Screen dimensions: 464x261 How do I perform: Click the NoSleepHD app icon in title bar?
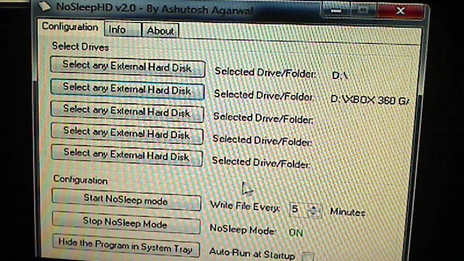click(44, 7)
